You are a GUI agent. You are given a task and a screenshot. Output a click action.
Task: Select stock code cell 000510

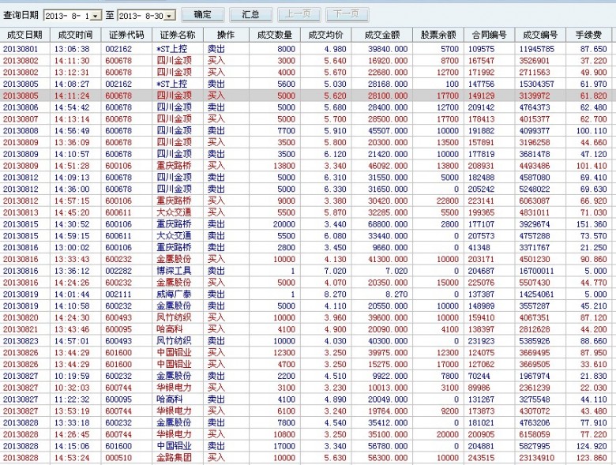118,458
